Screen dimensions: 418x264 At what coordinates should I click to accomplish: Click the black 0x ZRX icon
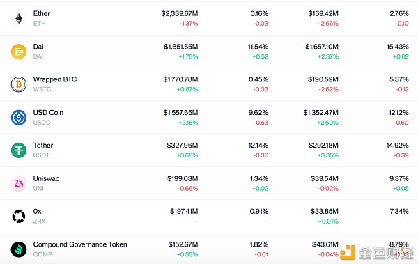(19, 216)
